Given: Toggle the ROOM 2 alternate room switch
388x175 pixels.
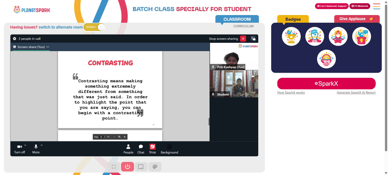Looking at the screenshot, I should tap(94, 27).
